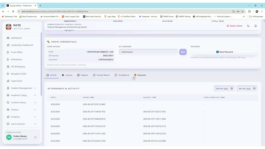Click the Logout Time column header
Screen dimensions: 265x149
pyautogui.click(x=150, y=97)
